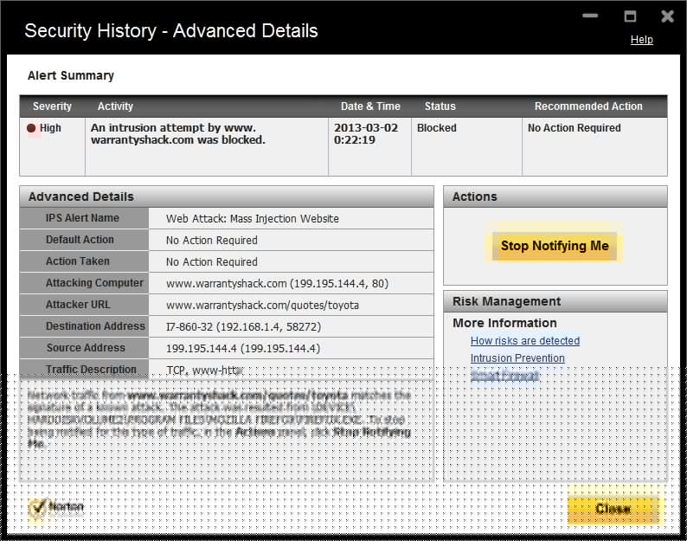Select the Source Address value 199.195.144.4
Viewport: 687px width, 541px height.
tap(243, 349)
